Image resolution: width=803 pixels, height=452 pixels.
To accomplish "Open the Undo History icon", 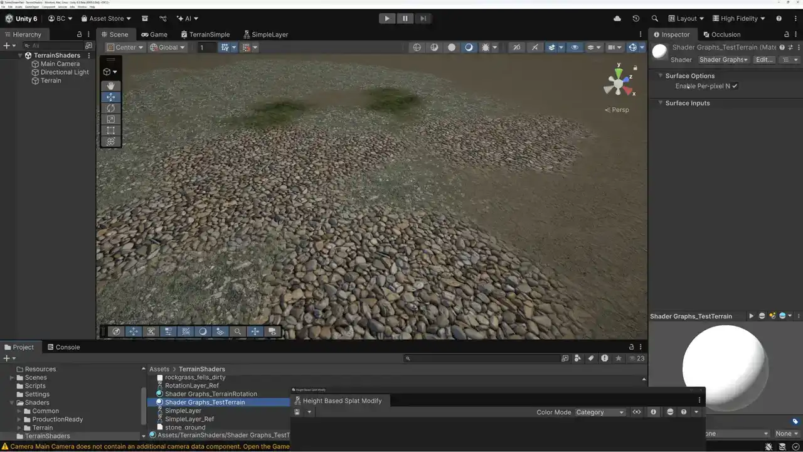I will pos(635,18).
